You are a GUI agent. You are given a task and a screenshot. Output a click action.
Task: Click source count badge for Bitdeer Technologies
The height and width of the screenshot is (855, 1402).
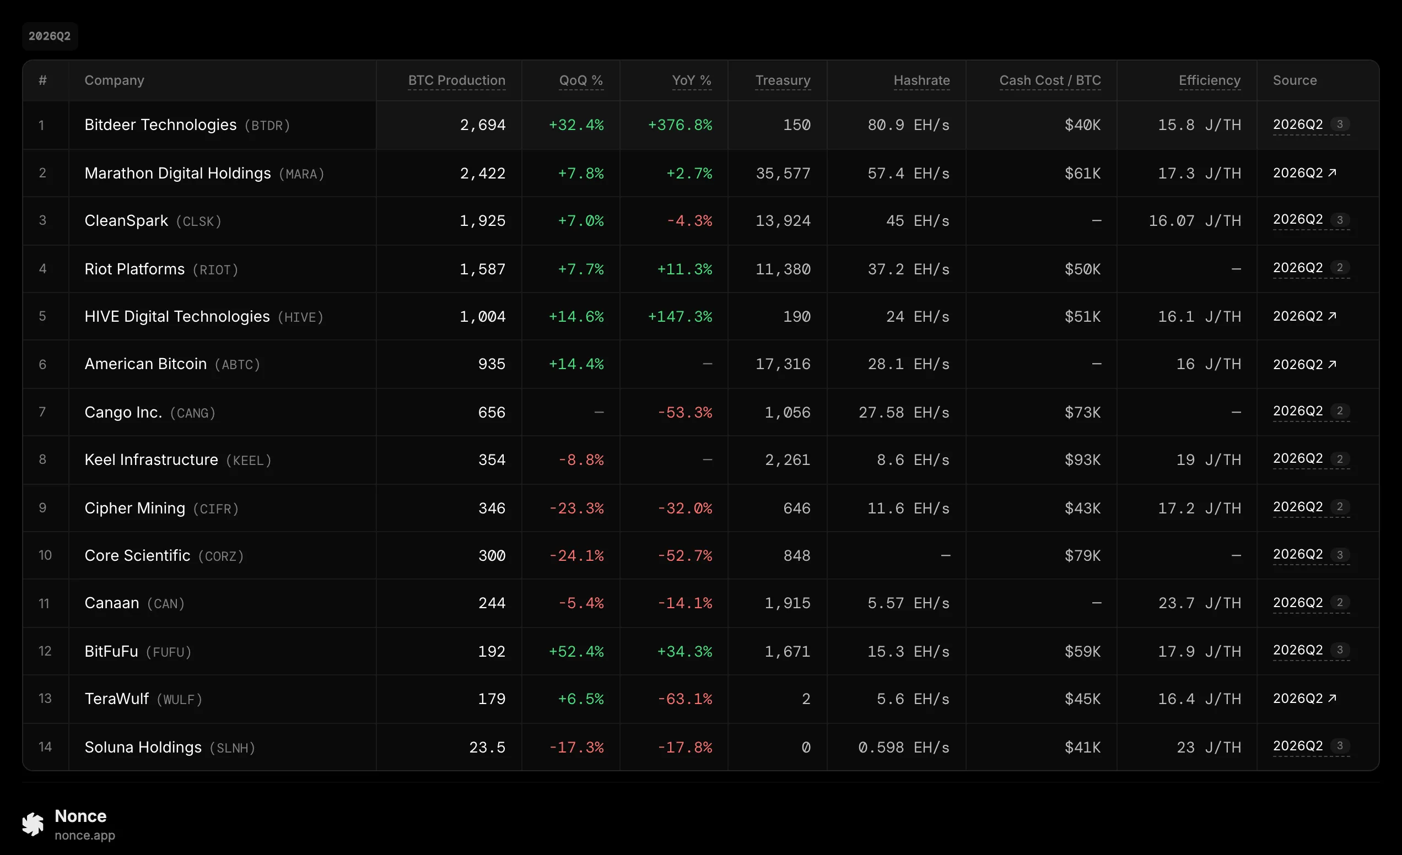click(1340, 124)
